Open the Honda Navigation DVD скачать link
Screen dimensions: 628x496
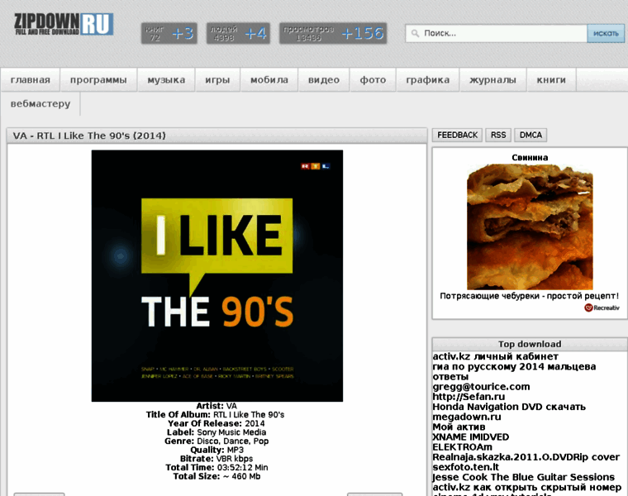click(x=509, y=407)
